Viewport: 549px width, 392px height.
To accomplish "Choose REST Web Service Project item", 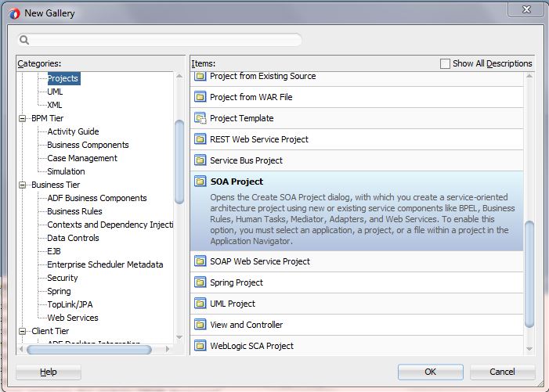I will pos(357,139).
